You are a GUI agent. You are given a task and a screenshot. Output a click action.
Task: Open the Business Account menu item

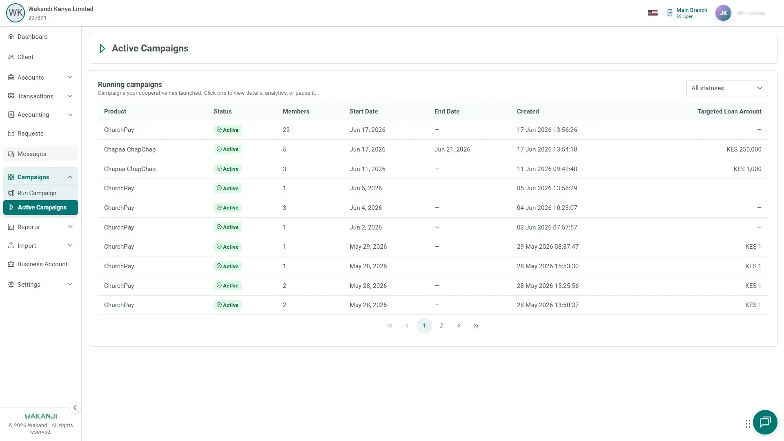pyautogui.click(x=40, y=264)
